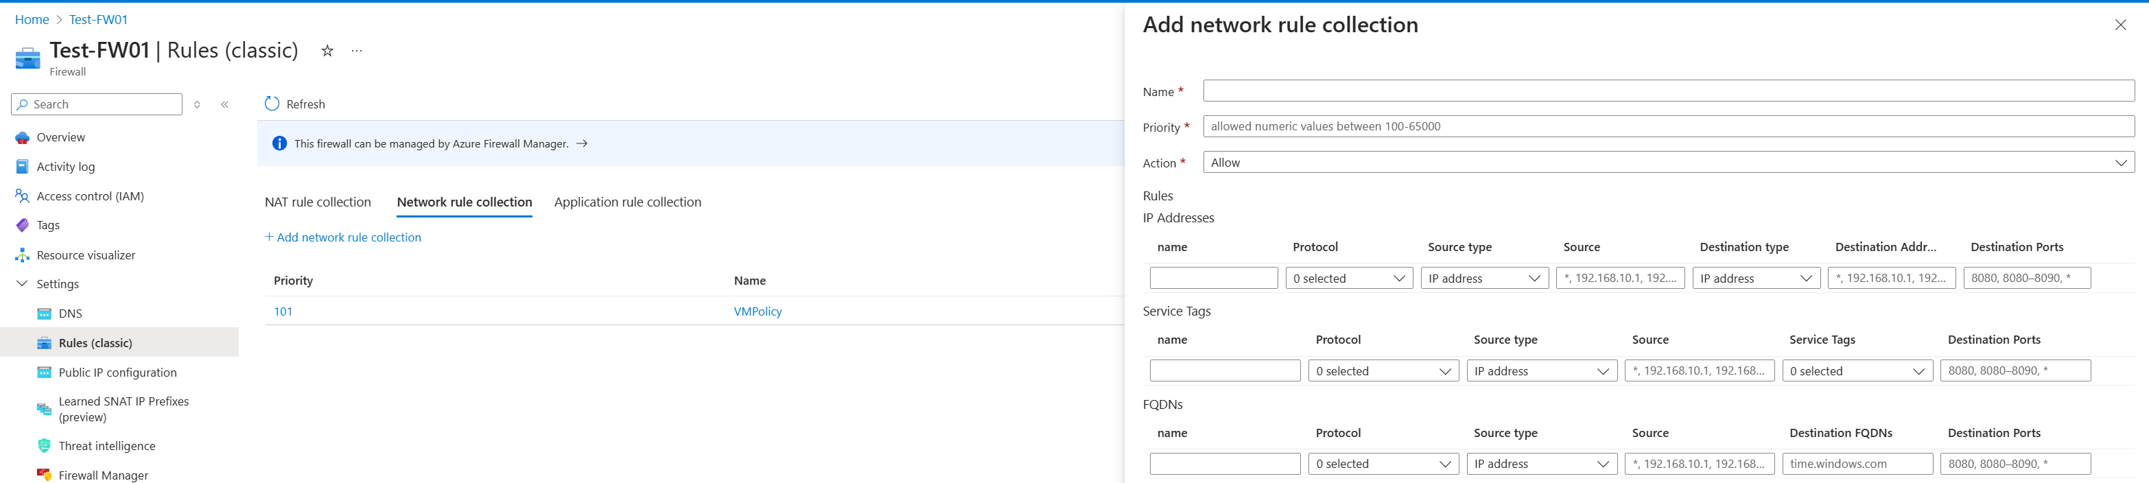Open the Action dropdown showing Allow
The height and width of the screenshot is (483, 2149).
(x=1667, y=163)
